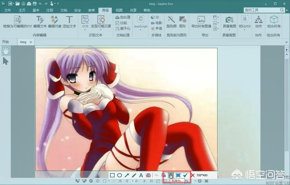
Task: Cancel screenshot with the red X
Action: [193, 175]
